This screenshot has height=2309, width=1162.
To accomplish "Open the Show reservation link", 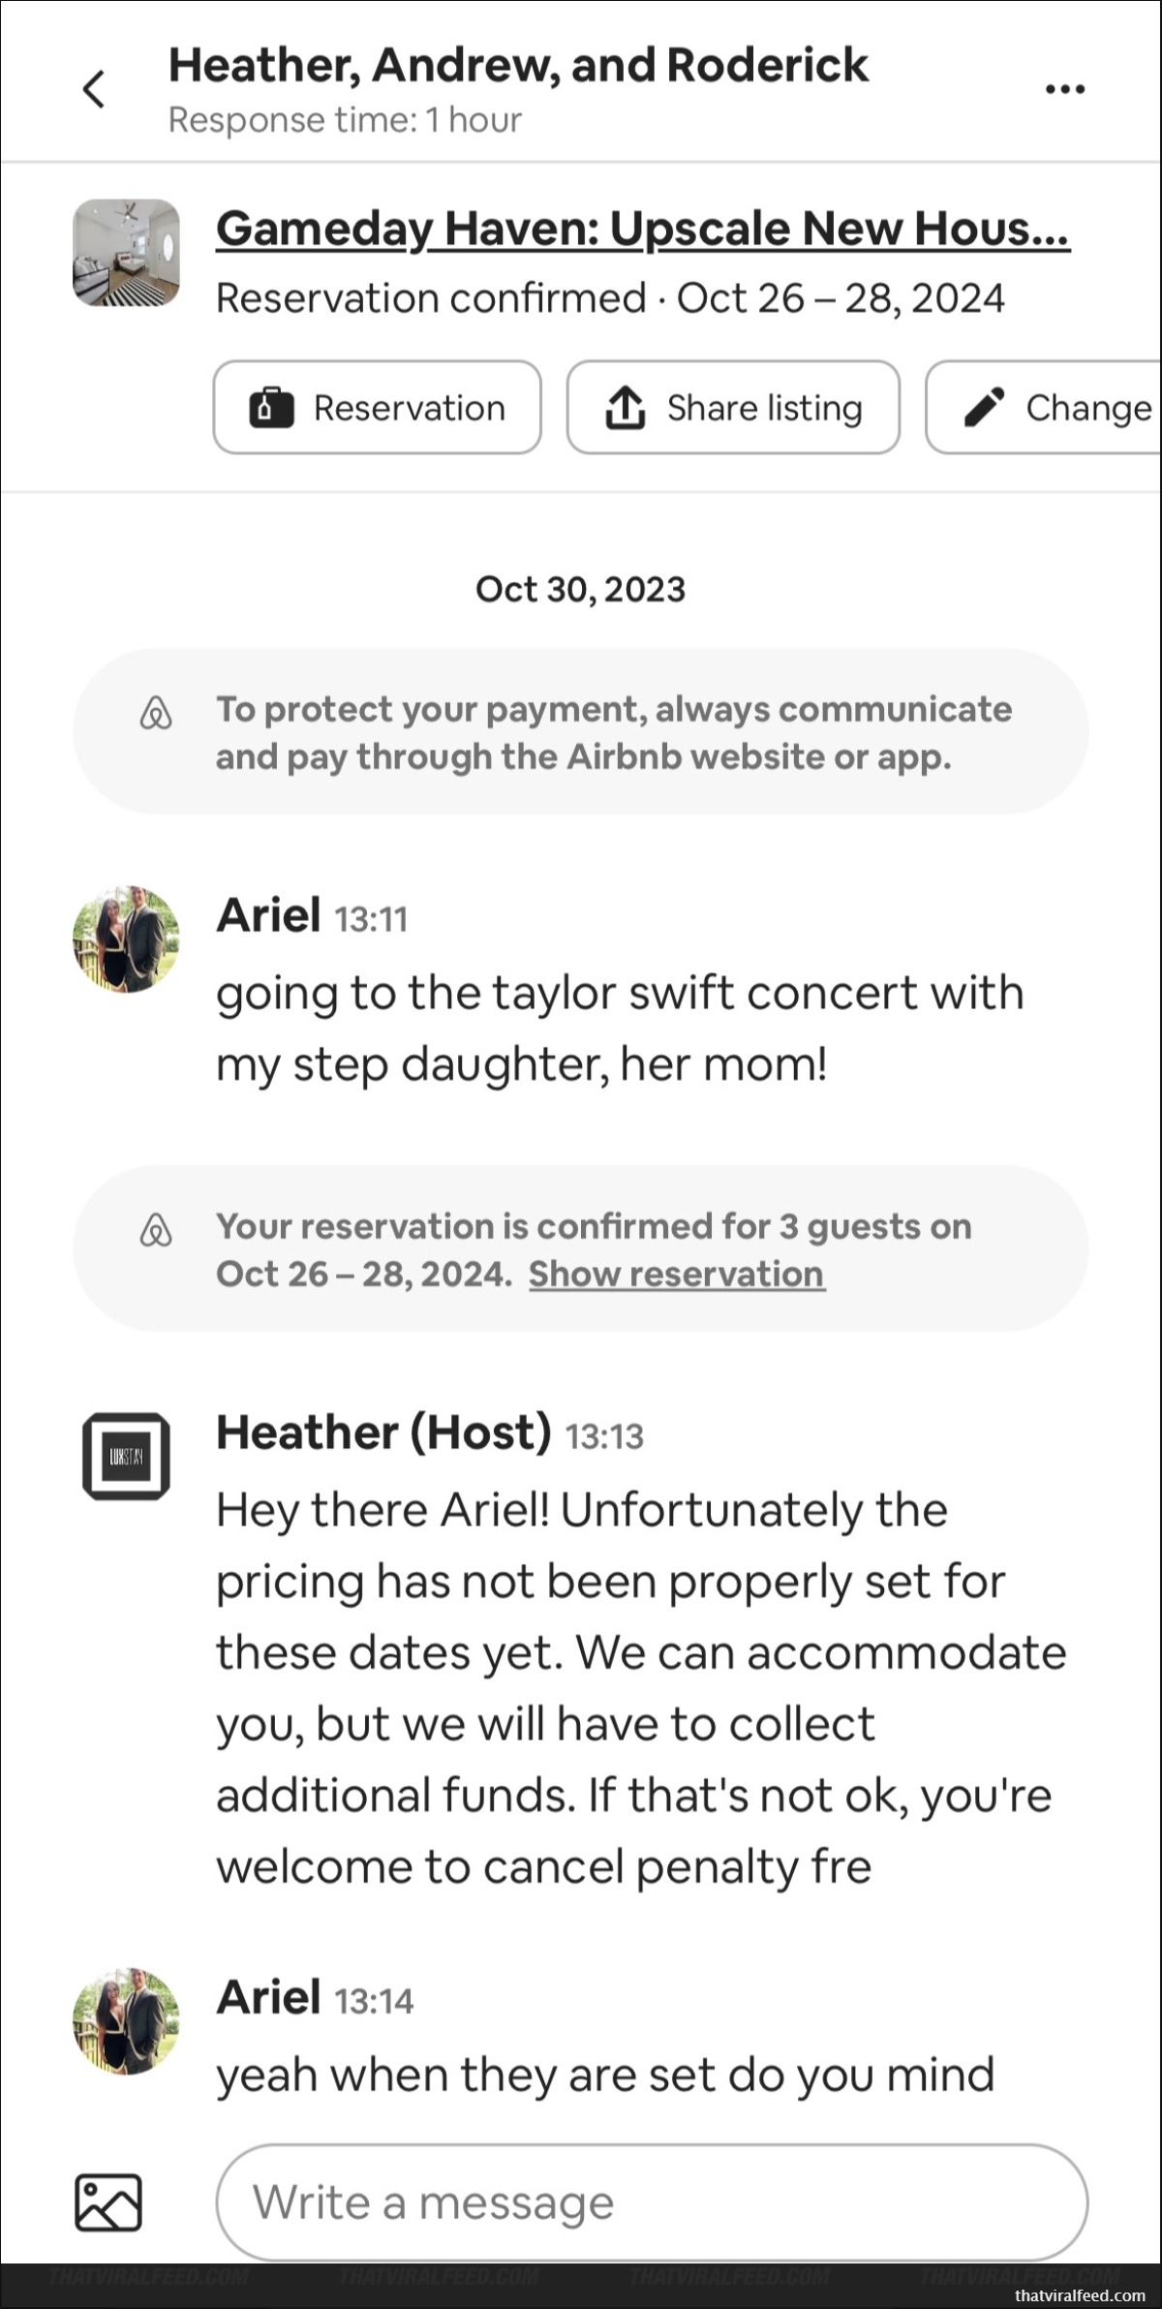I will pyautogui.click(x=677, y=1274).
